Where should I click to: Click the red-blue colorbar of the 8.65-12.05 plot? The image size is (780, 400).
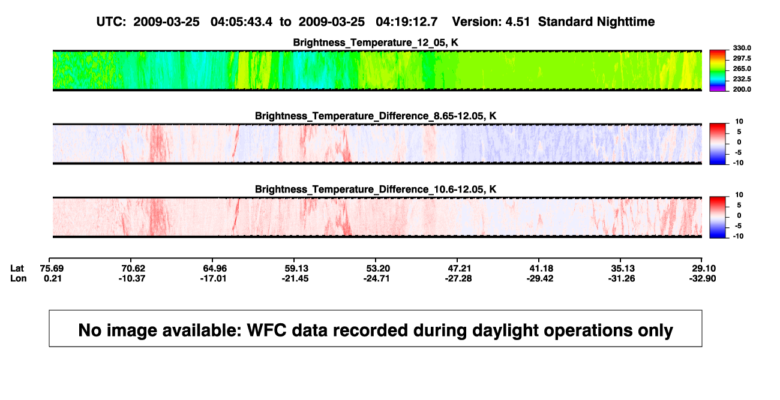click(x=718, y=143)
